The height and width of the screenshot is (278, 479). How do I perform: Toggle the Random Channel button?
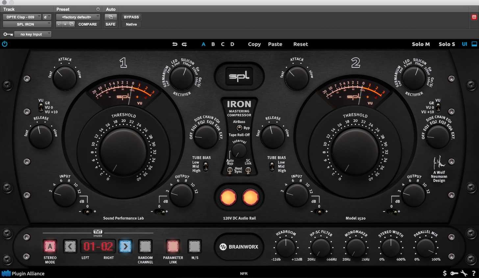pos(145,246)
